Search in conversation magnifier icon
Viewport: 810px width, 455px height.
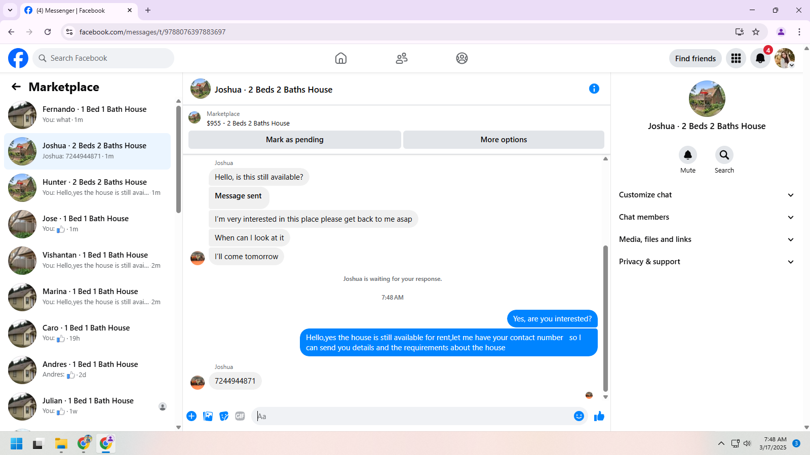click(724, 155)
